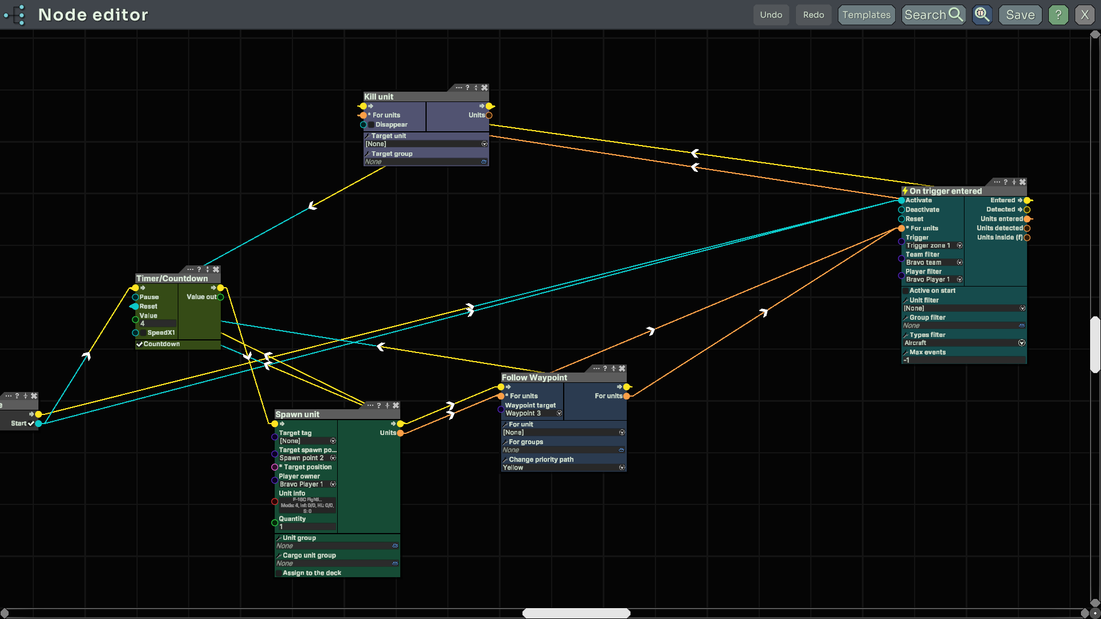Delete the On trigger entered node
The image size is (1101, 619).
tap(1022, 182)
